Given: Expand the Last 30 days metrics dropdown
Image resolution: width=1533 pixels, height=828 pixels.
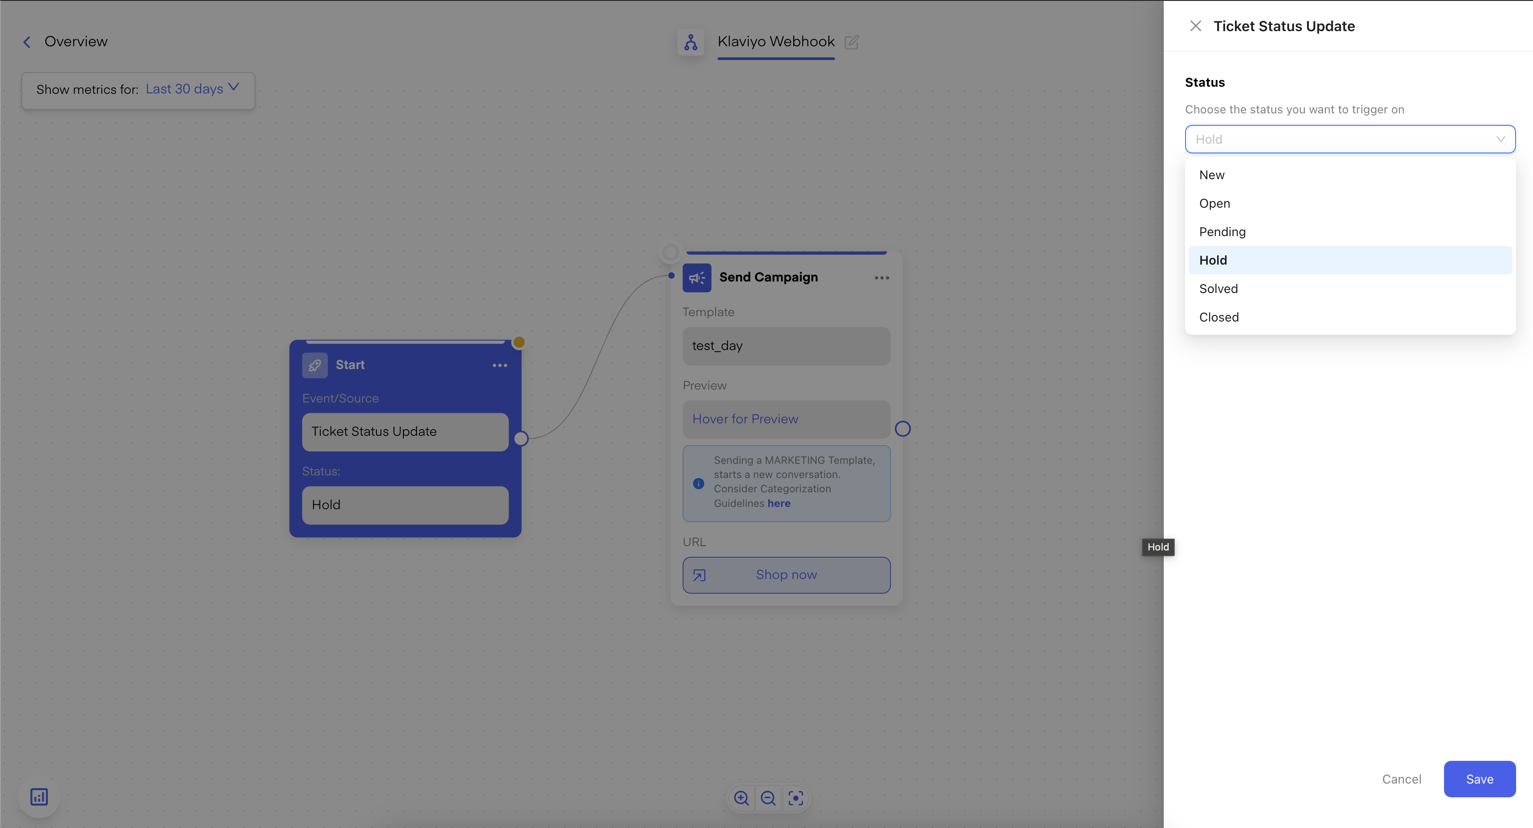Looking at the screenshot, I should pyautogui.click(x=192, y=89).
